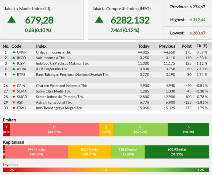
Task: Click the red down arrow next to ITMG
Action: coord(14,108)
